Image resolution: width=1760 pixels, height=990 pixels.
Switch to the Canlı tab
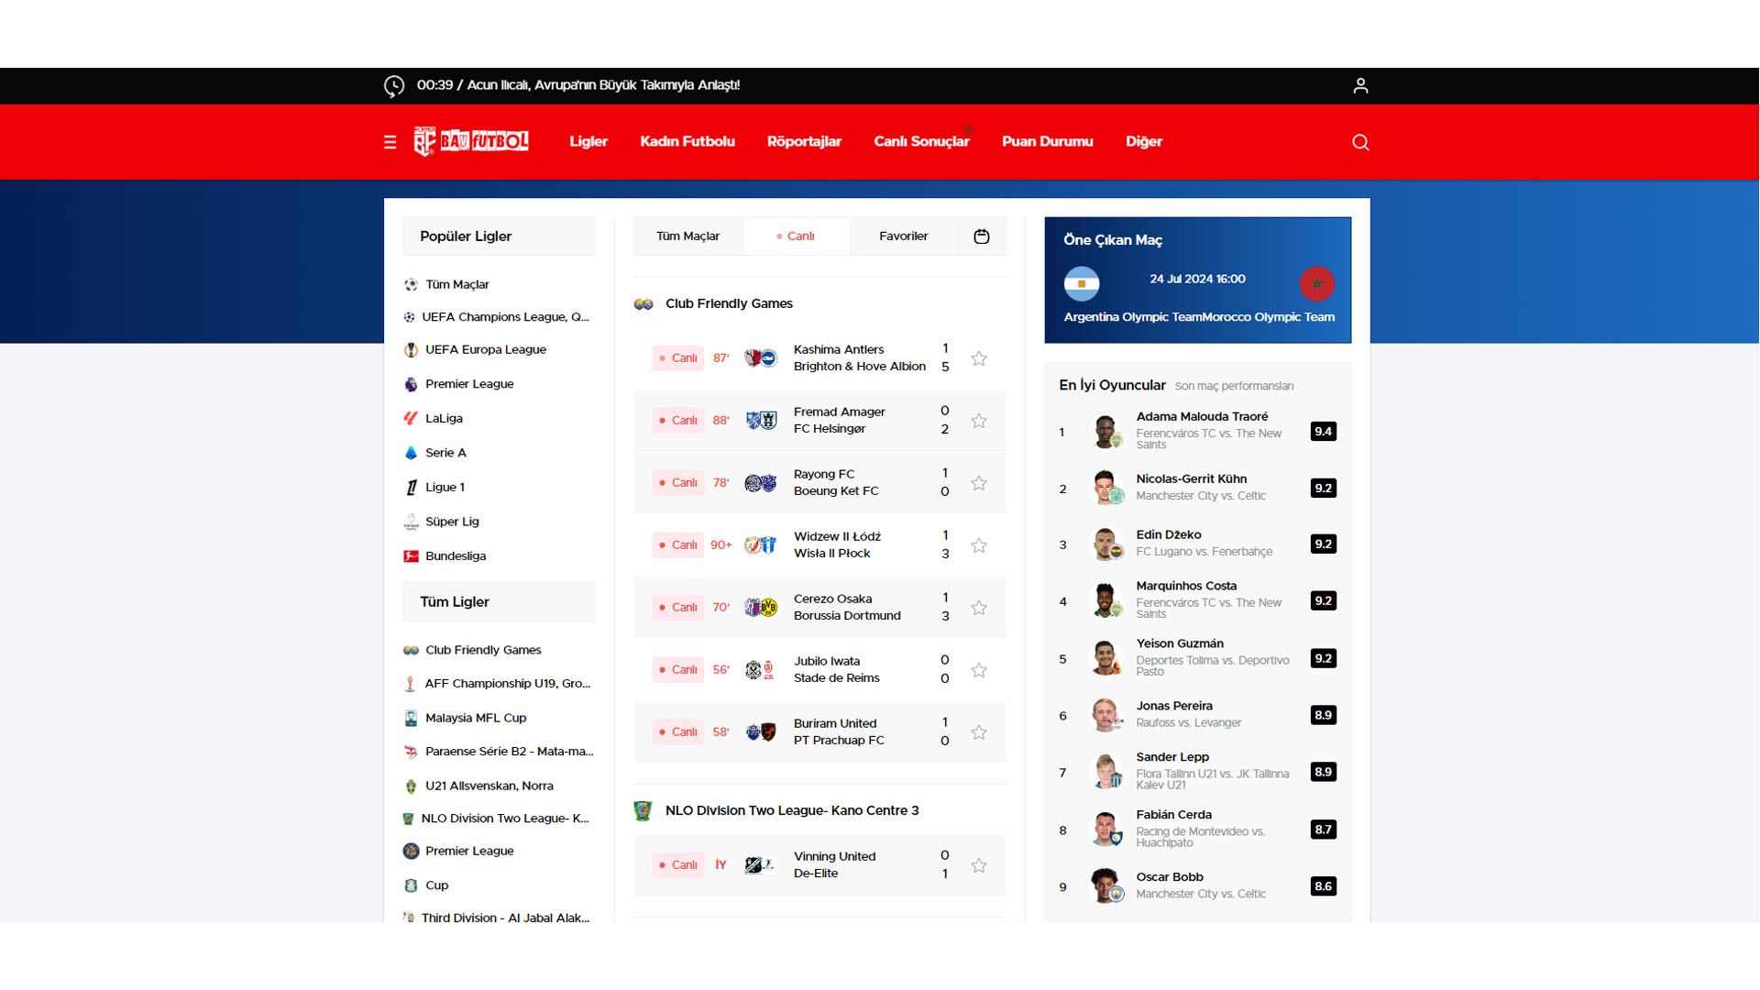point(796,236)
